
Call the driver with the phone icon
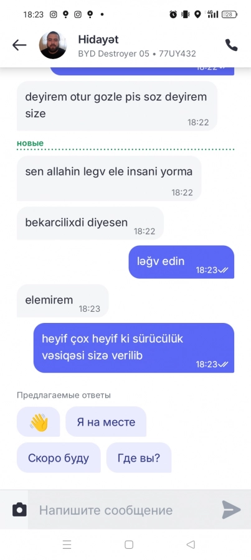pyautogui.click(x=231, y=45)
